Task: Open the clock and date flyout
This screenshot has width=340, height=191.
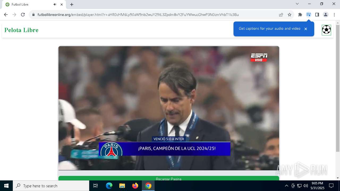Action: (x=317, y=186)
